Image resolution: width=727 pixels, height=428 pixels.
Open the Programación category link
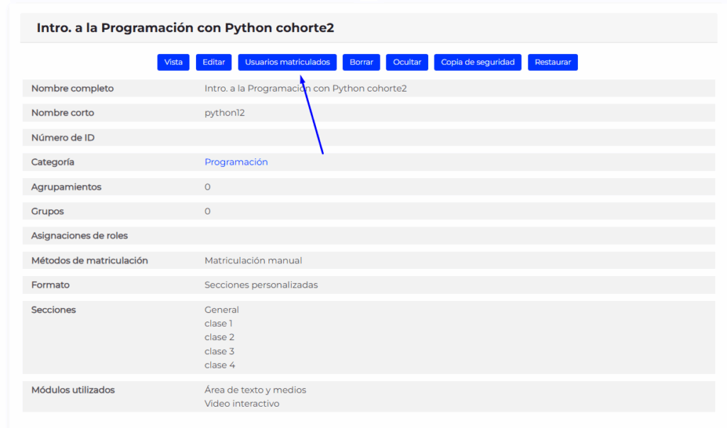pyautogui.click(x=236, y=162)
